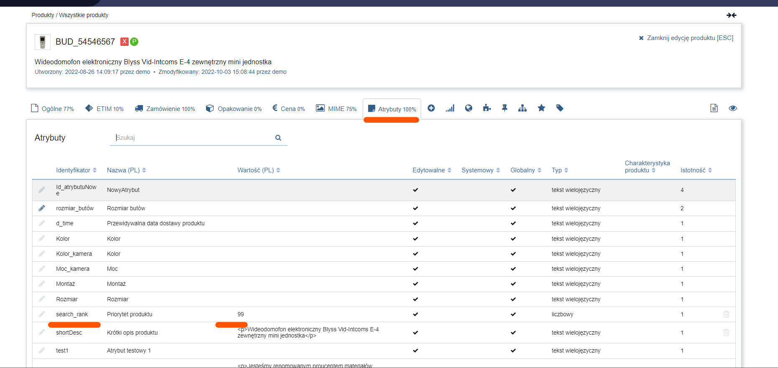778x368 pixels.
Task: Switch to the Opakowanie 0% tab
Action: coord(234,108)
